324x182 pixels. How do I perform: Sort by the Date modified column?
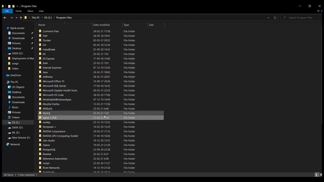(107, 25)
